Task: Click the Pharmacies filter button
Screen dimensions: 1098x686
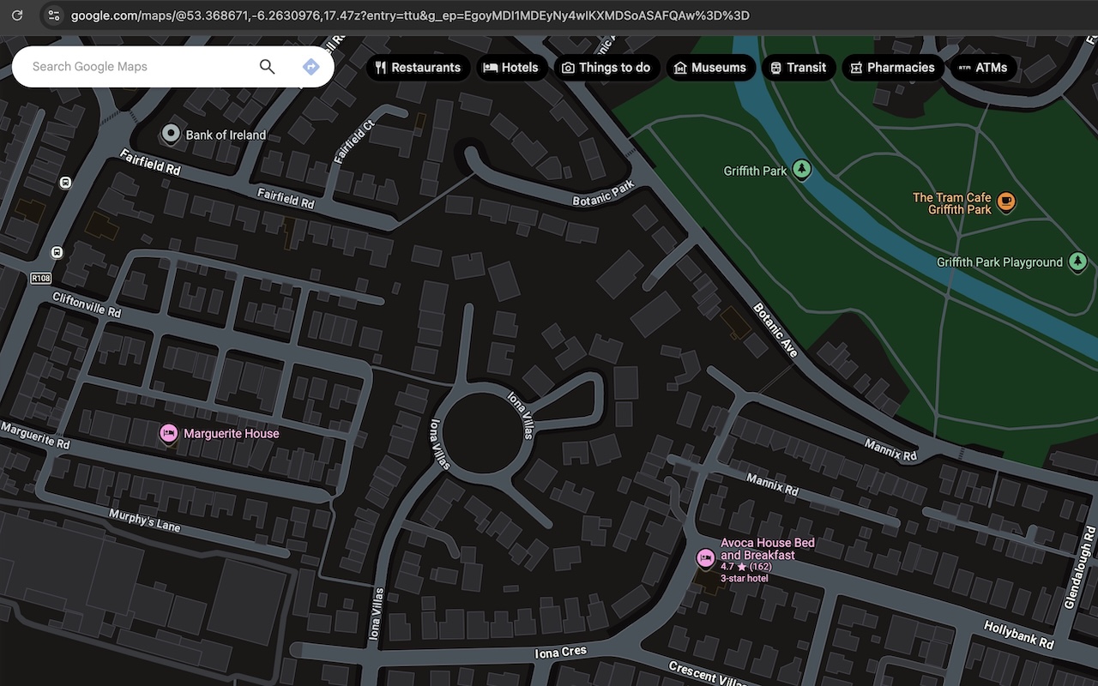Action: (892, 67)
